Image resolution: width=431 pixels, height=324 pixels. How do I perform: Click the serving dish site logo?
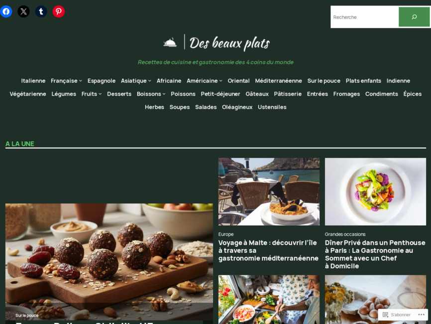(x=170, y=42)
